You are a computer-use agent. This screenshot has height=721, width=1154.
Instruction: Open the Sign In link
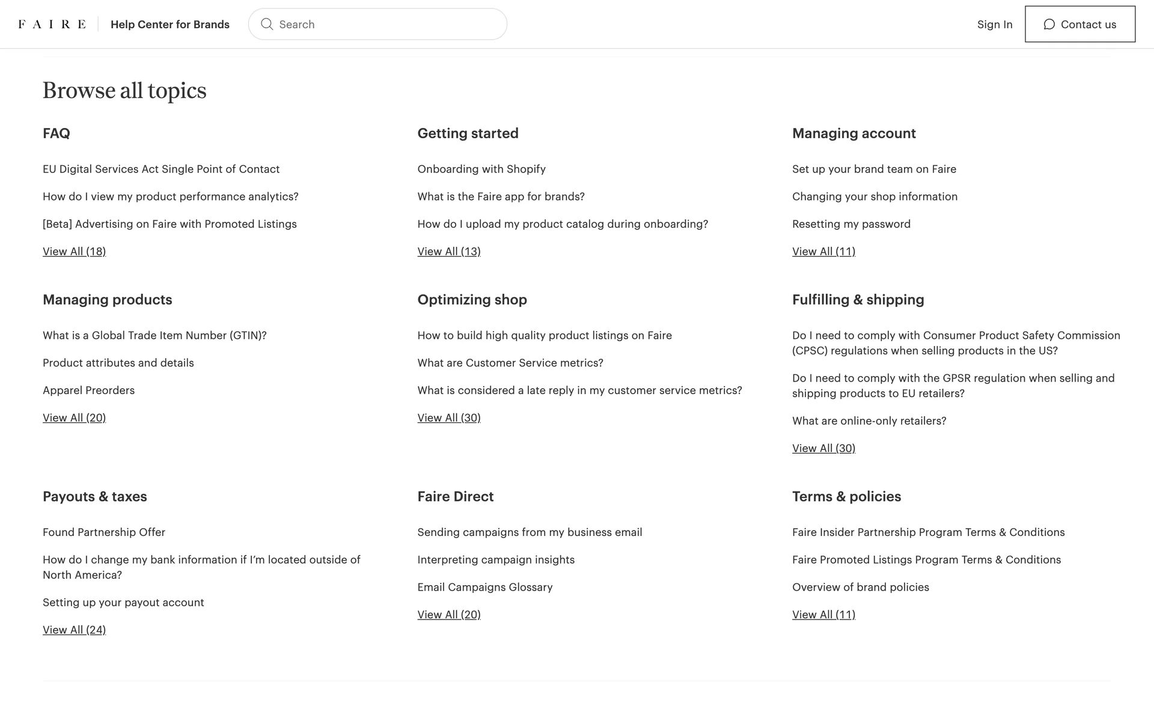pos(994,24)
